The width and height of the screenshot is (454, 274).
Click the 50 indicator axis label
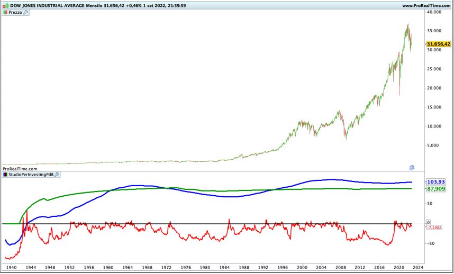coord(430,204)
